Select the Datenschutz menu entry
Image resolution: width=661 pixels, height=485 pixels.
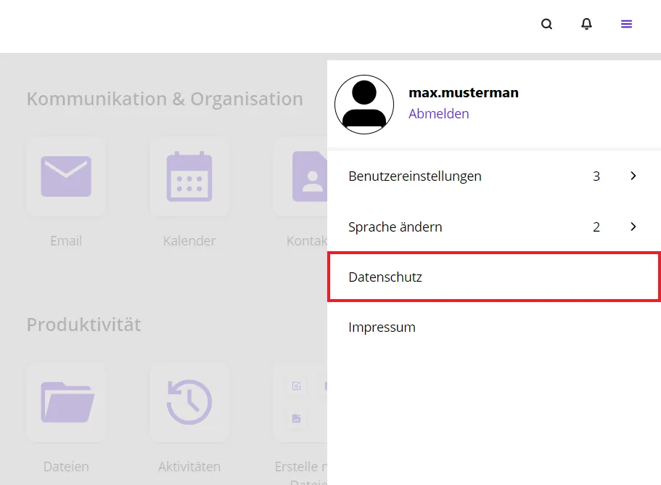(x=385, y=277)
